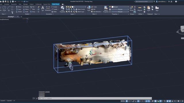Expand the Utilities panel dropdown
The image size is (184, 103).
click(x=141, y=14)
